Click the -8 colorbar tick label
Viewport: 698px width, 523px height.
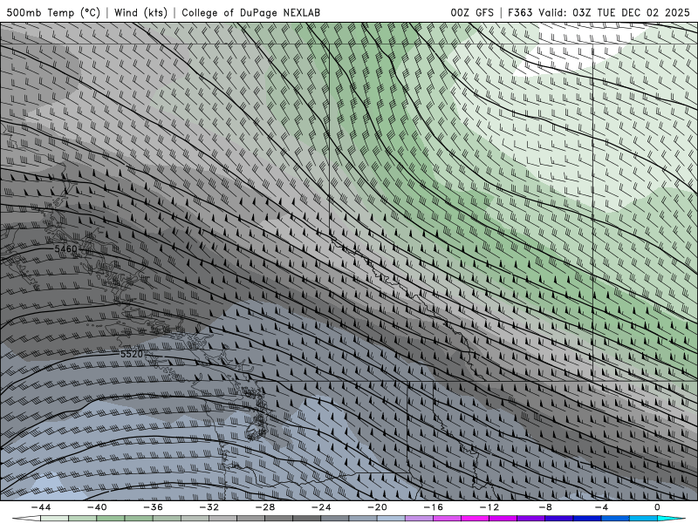(545, 507)
